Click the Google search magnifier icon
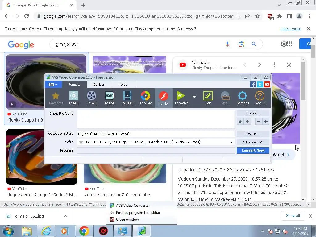 [254, 44]
